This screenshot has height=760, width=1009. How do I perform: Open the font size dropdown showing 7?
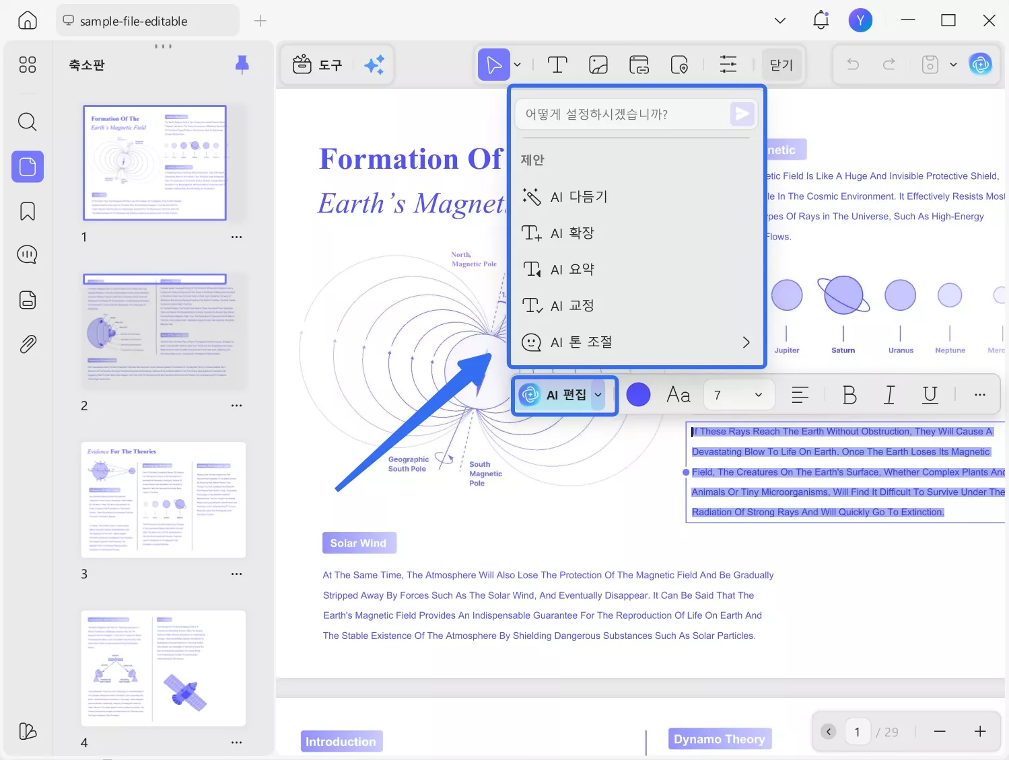[739, 395]
